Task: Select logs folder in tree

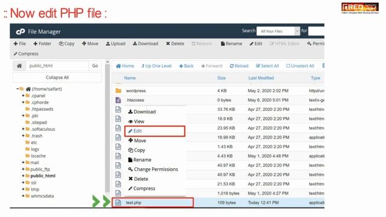Action: [x=35, y=149]
